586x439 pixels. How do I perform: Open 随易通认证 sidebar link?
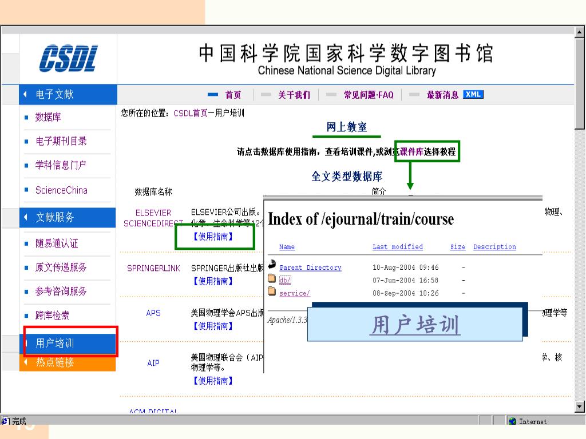(x=57, y=244)
